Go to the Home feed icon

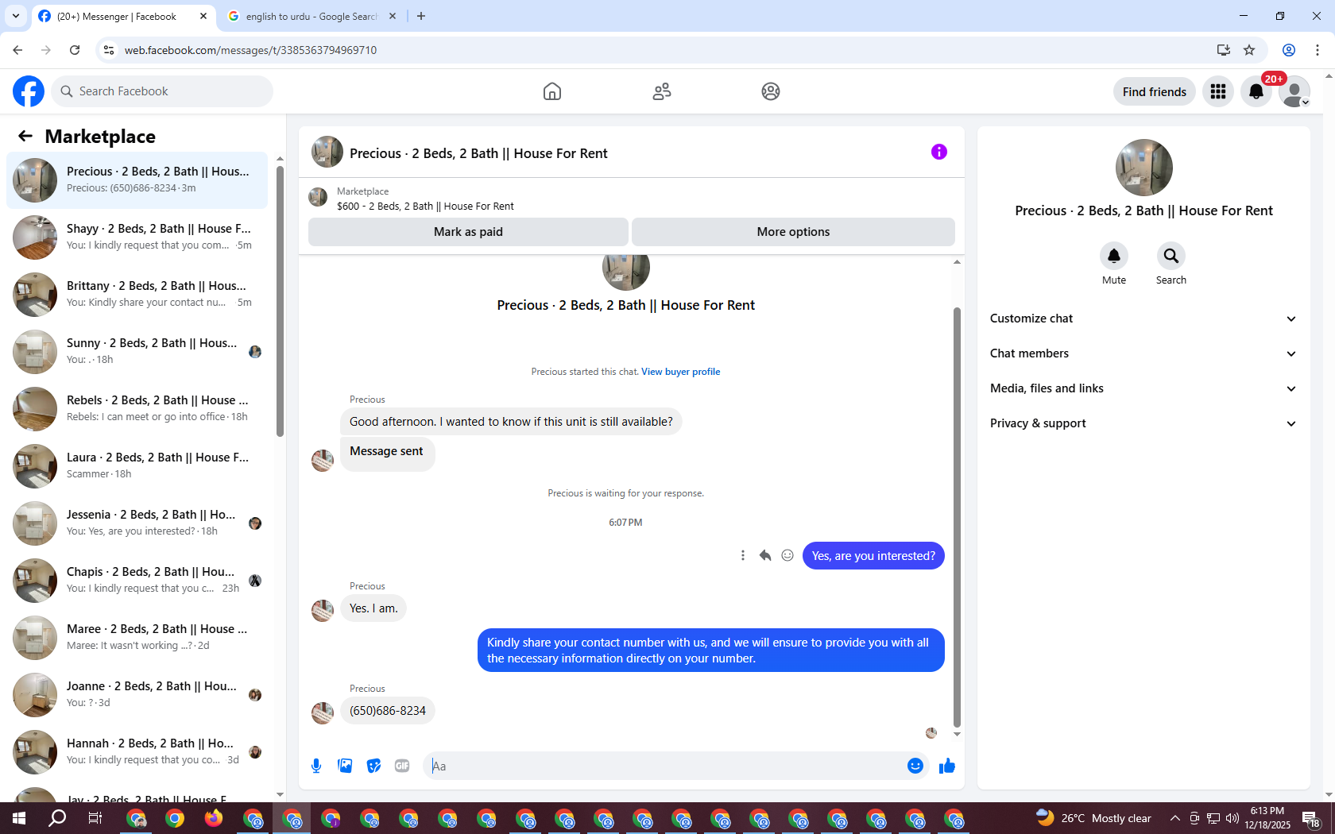click(x=552, y=91)
